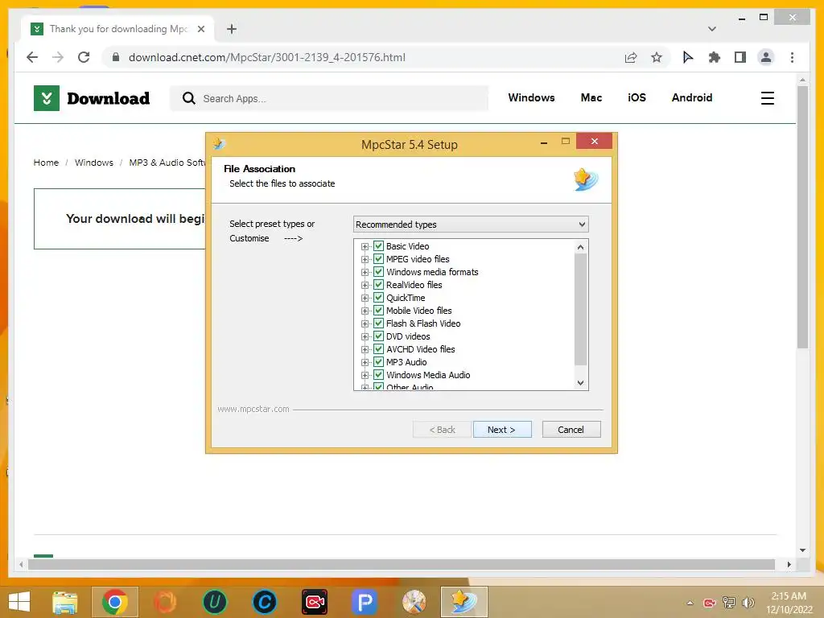Screen dimensions: 824x618
Task: Select the Android menu item on CNET
Action: point(691,97)
